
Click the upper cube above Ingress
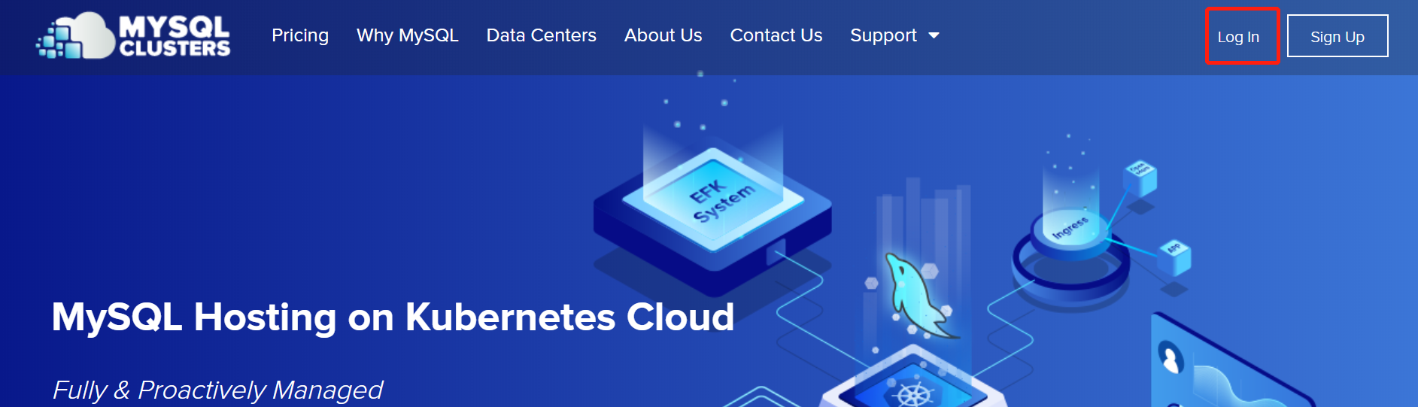click(1140, 179)
